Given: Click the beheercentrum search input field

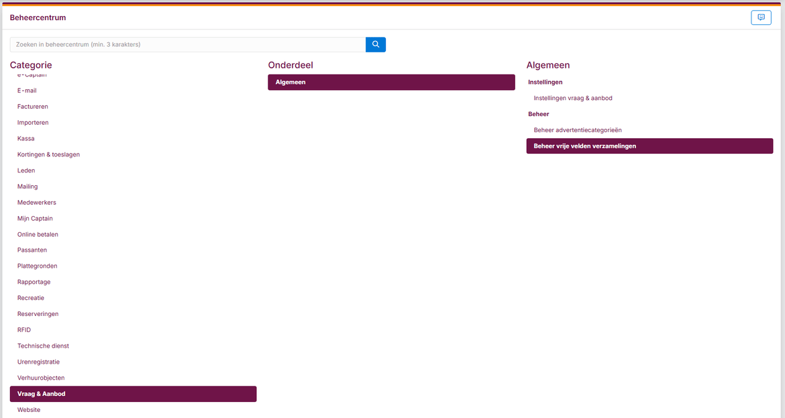Looking at the screenshot, I should click(x=187, y=44).
